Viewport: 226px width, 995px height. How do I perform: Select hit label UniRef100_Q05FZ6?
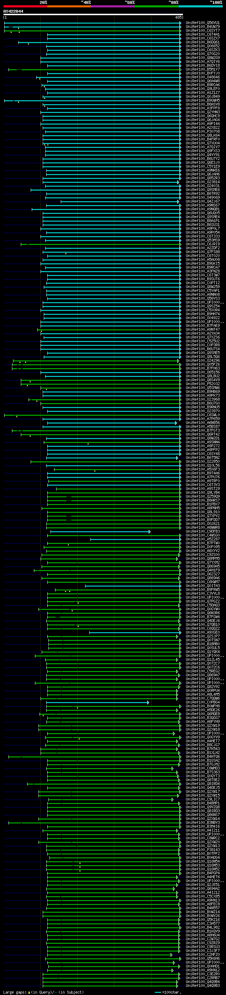pyautogui.click(x=203, y=365)
